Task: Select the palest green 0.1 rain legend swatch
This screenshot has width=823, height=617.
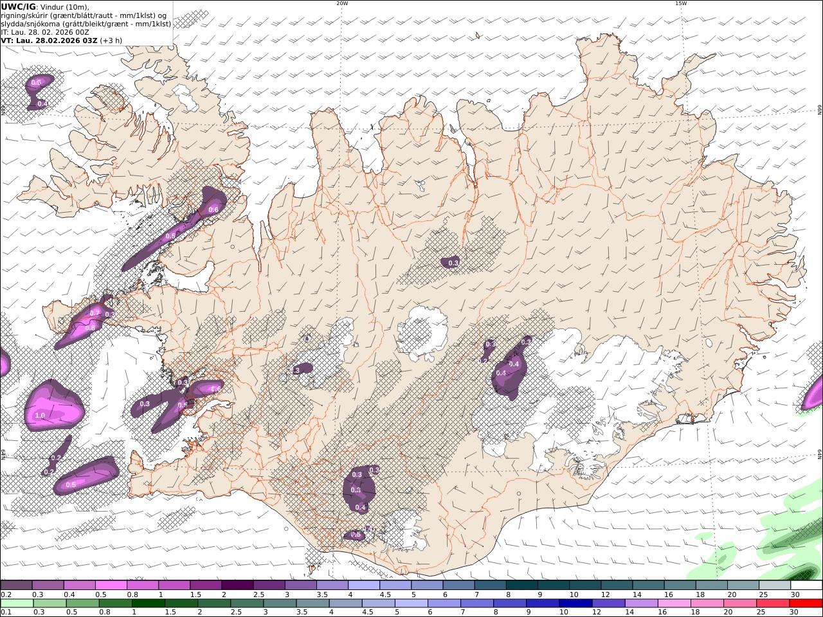Action: pyautogui.click(x=17, y=604)
